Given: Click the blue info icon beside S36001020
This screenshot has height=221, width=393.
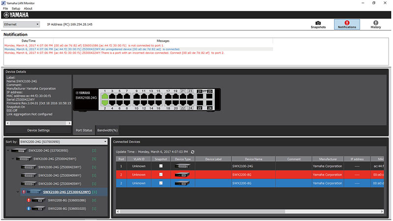Looking at the screenshot, I should pos(28,208).
